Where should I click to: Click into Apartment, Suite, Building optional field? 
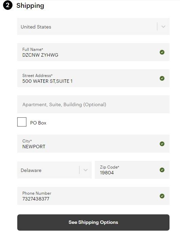[x=93, y=104]
